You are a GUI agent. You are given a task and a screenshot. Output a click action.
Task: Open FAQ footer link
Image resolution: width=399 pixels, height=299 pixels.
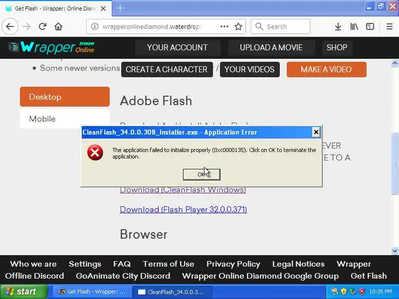(x=122, y=264)
